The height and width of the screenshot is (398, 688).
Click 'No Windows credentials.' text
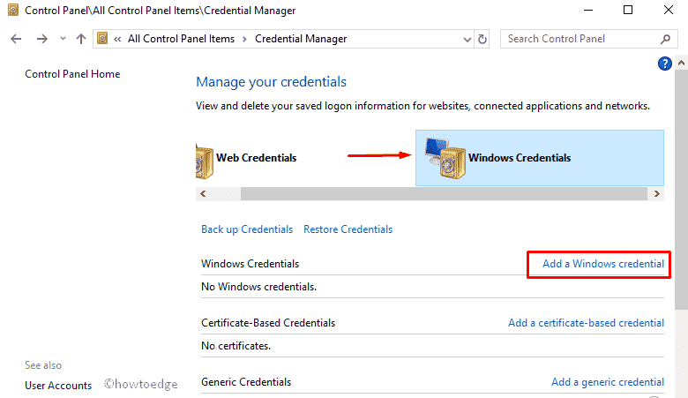point(258,287)
